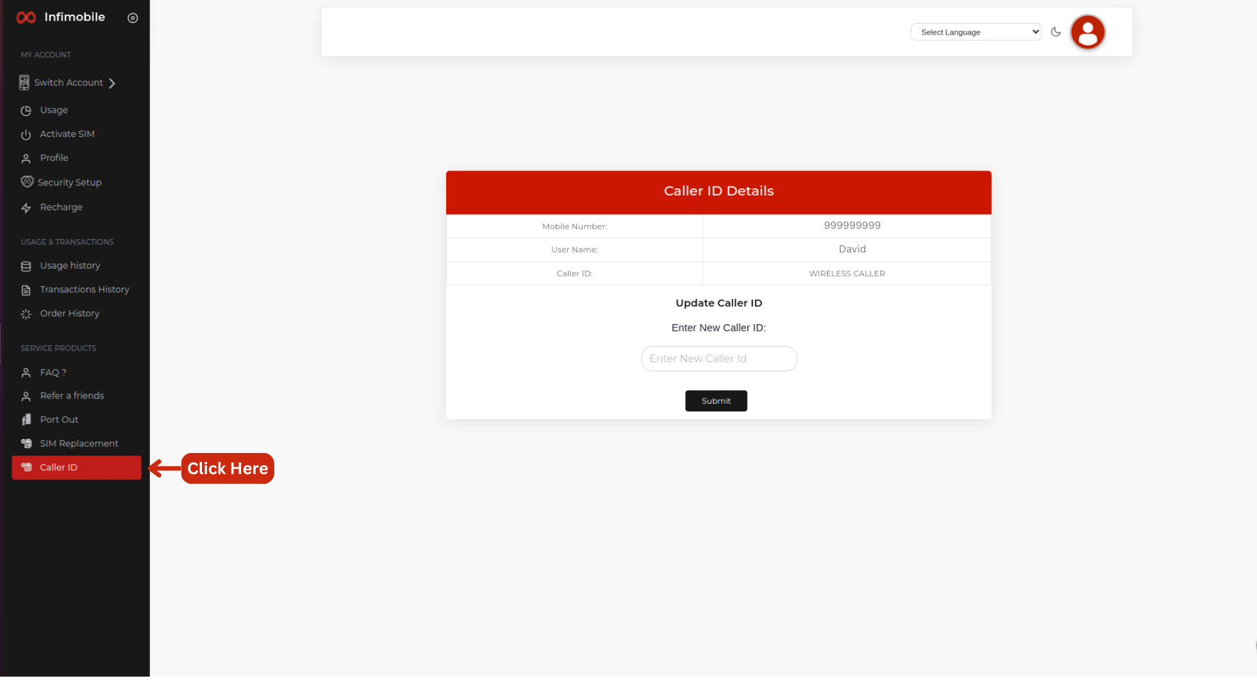Viewport: 1257px width, 692px height.
Task: Click the Port Out icon
Action: point(26,420)
